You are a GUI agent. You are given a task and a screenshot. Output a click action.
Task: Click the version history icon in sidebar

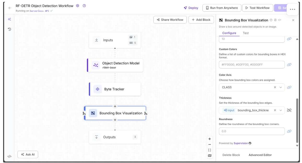click(x=9, y=29)
